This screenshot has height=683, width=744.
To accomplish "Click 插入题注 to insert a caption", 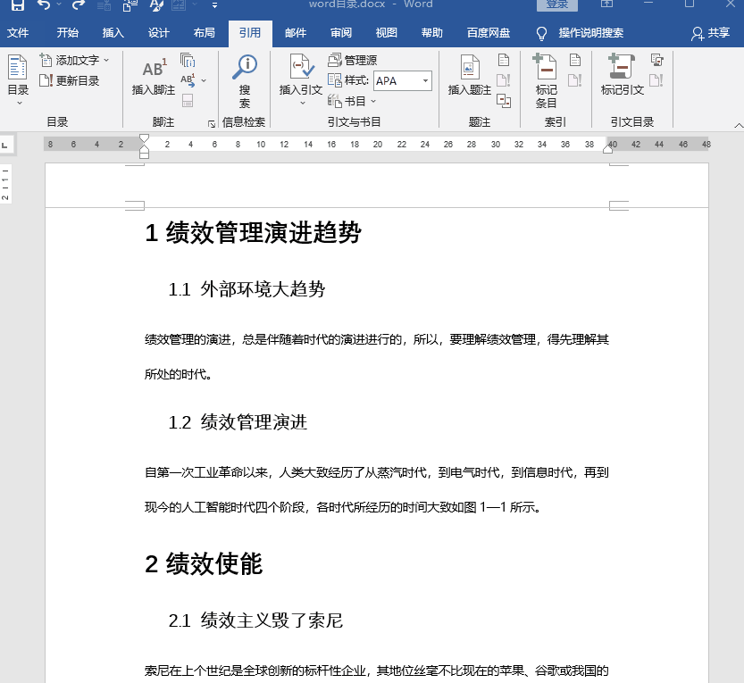I will pyautogui.click(x=468, y=79).
